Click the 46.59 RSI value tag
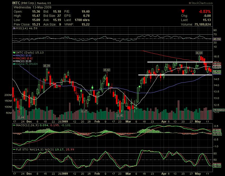The image size is (225, 176). 217,39
